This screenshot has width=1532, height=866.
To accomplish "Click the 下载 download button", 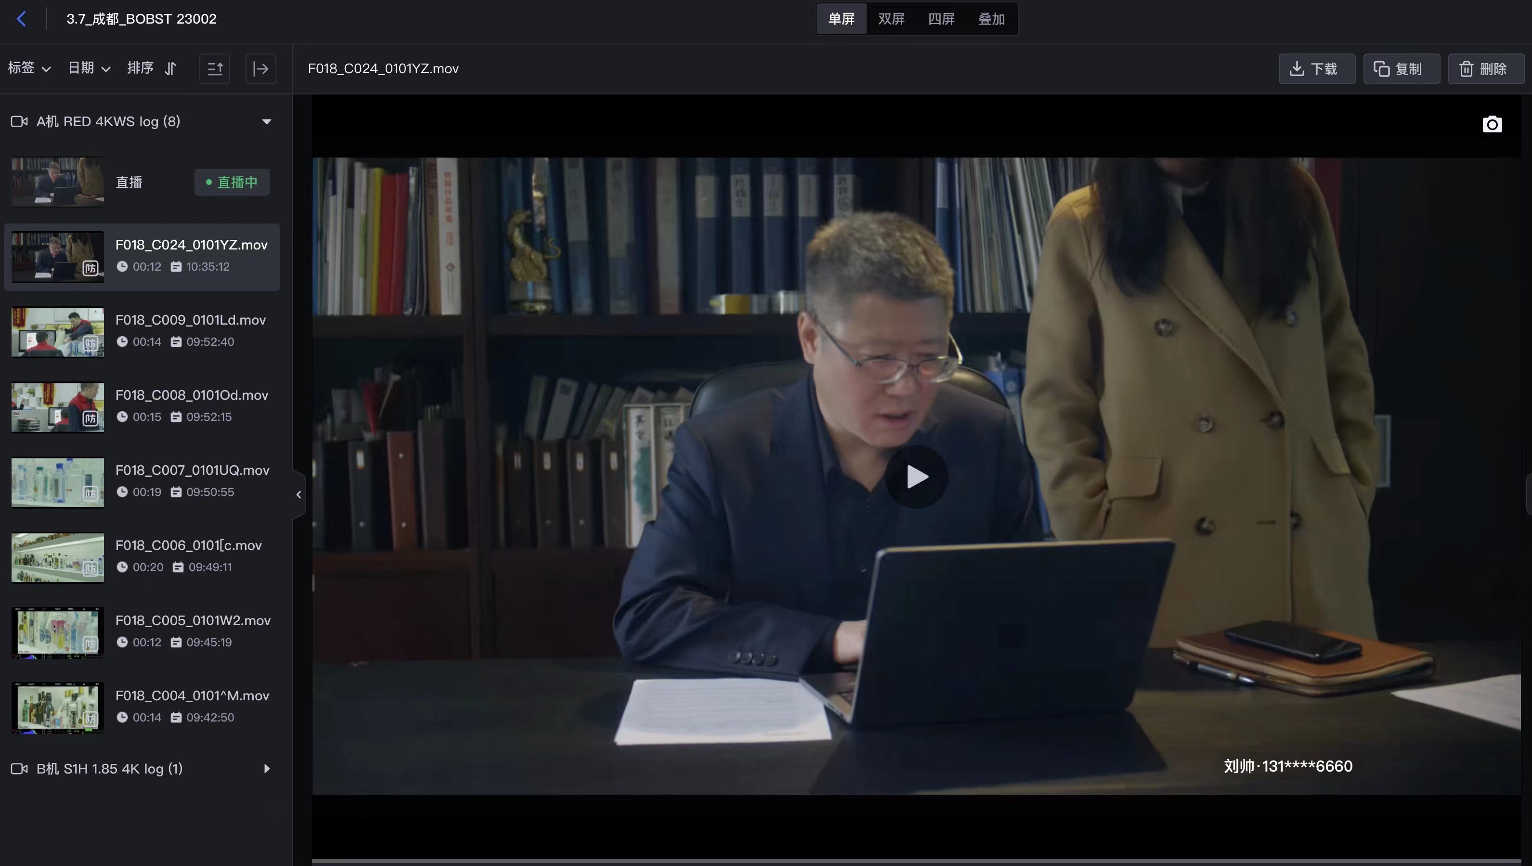I will 1317,69.
